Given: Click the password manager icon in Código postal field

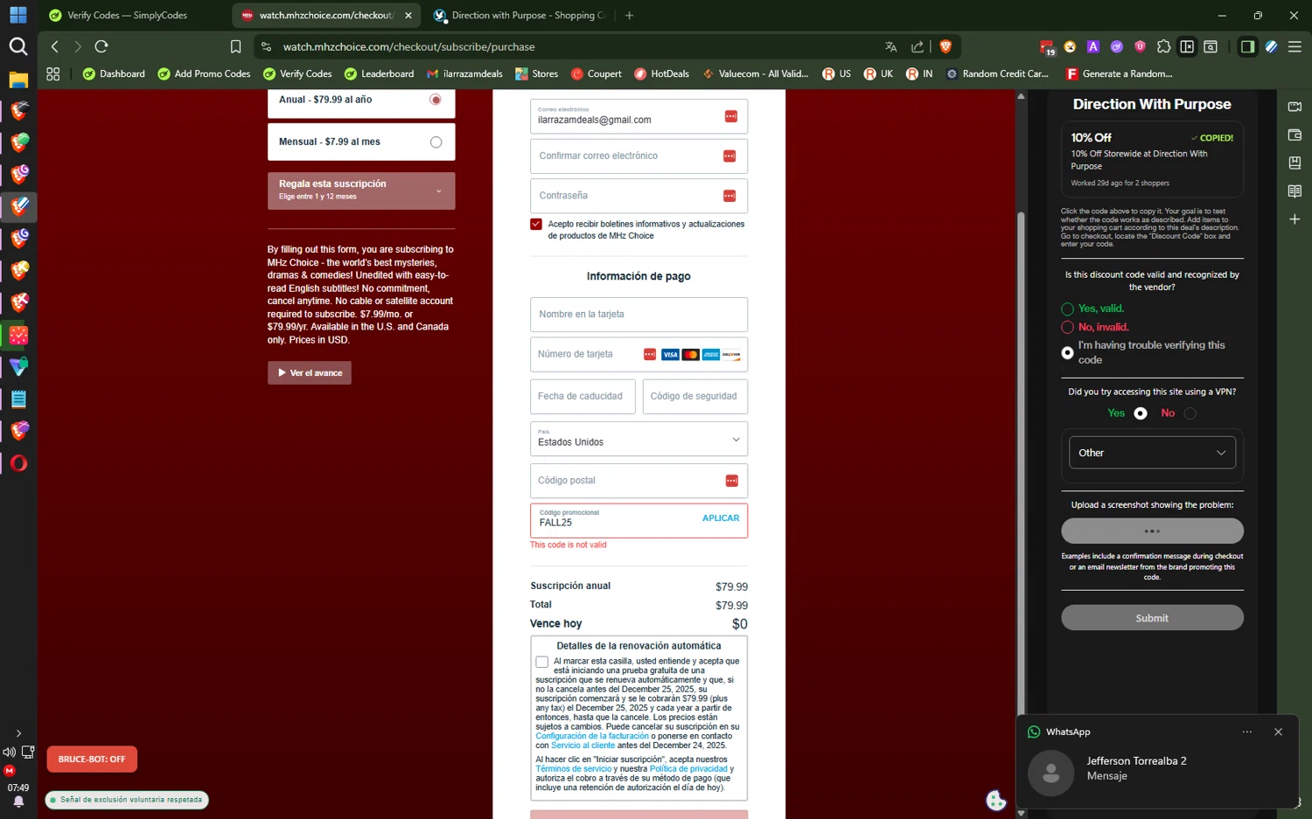Looking at the screenshot, I should pos(732,481).
